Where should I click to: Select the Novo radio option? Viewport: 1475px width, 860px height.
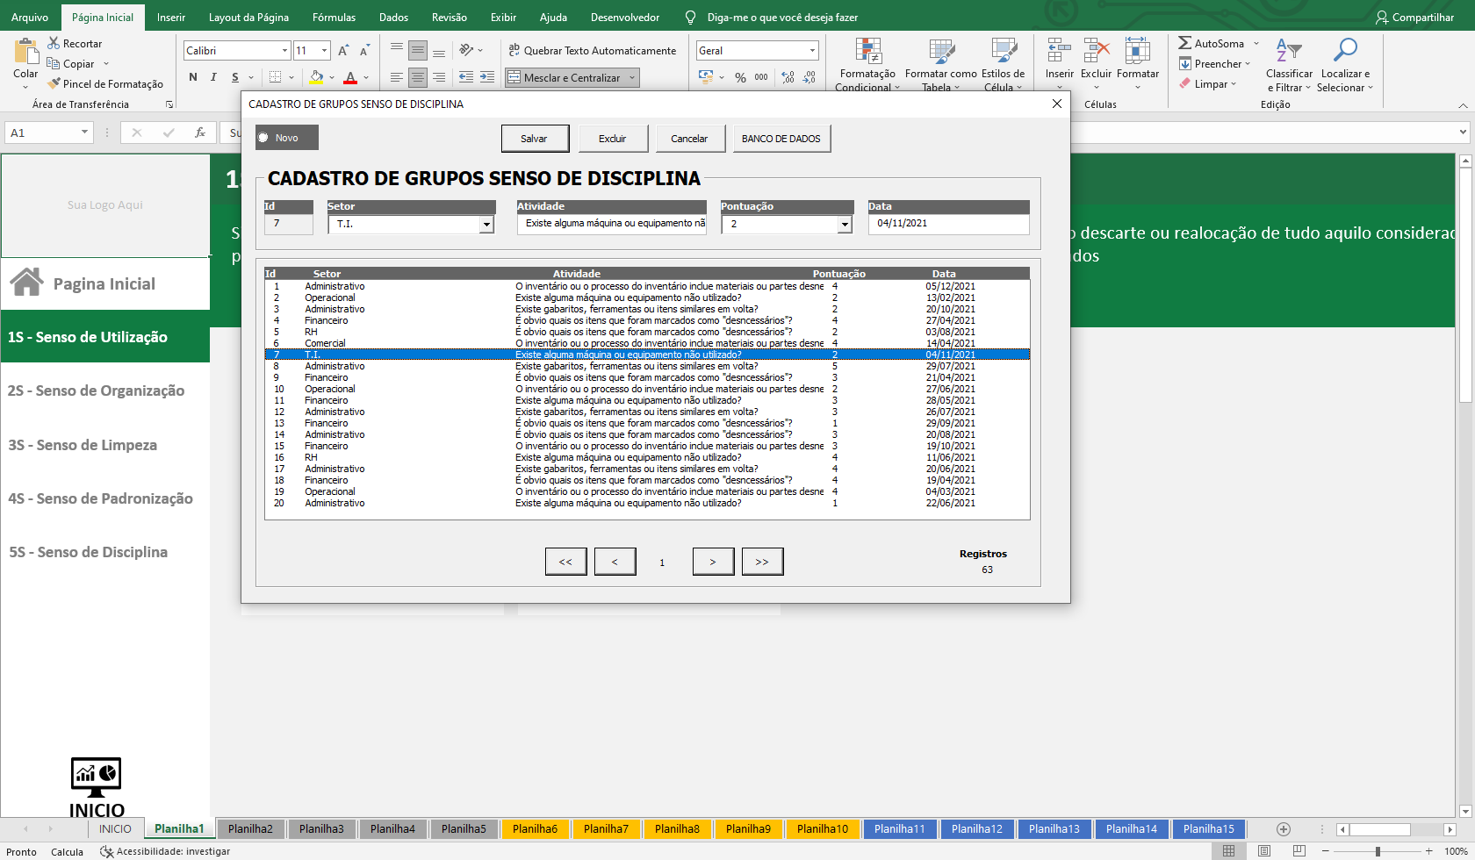click(263, 138)
